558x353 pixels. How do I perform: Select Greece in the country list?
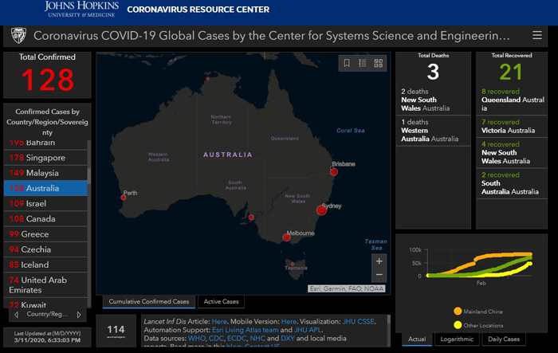[45, 234]
